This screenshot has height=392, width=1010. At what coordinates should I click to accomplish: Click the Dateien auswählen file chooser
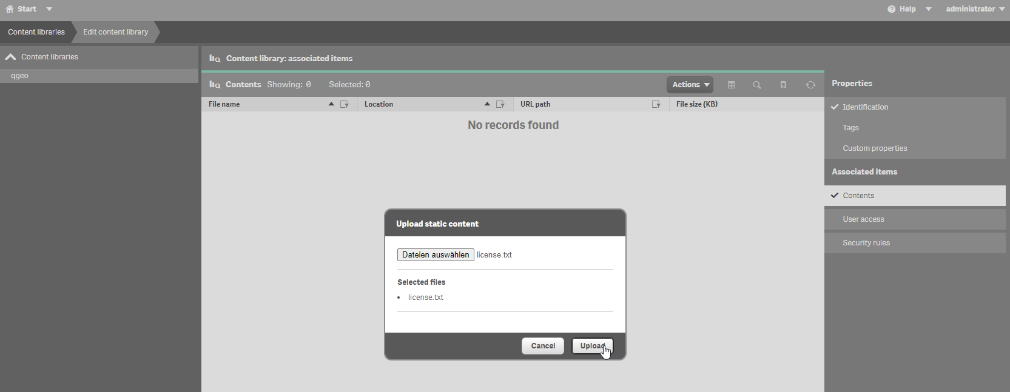(x=436, y=255)
